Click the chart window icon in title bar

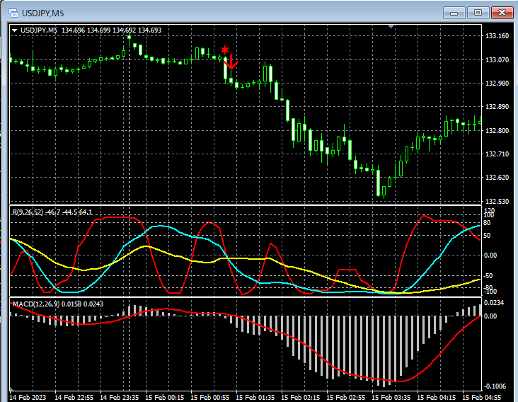[12, 12]
